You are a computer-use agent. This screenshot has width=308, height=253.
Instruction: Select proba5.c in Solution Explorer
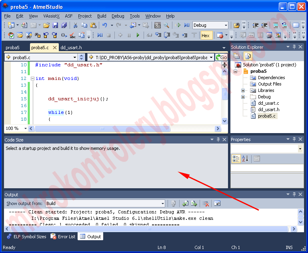[266, 116]
